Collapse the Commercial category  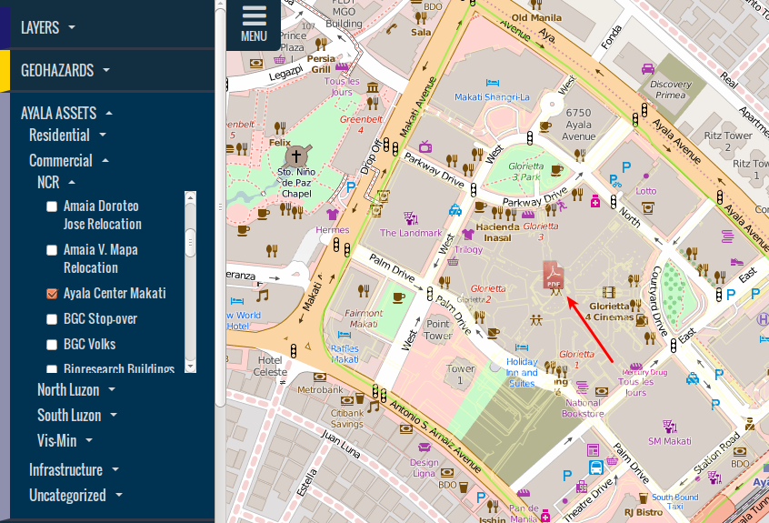point(69,160)
